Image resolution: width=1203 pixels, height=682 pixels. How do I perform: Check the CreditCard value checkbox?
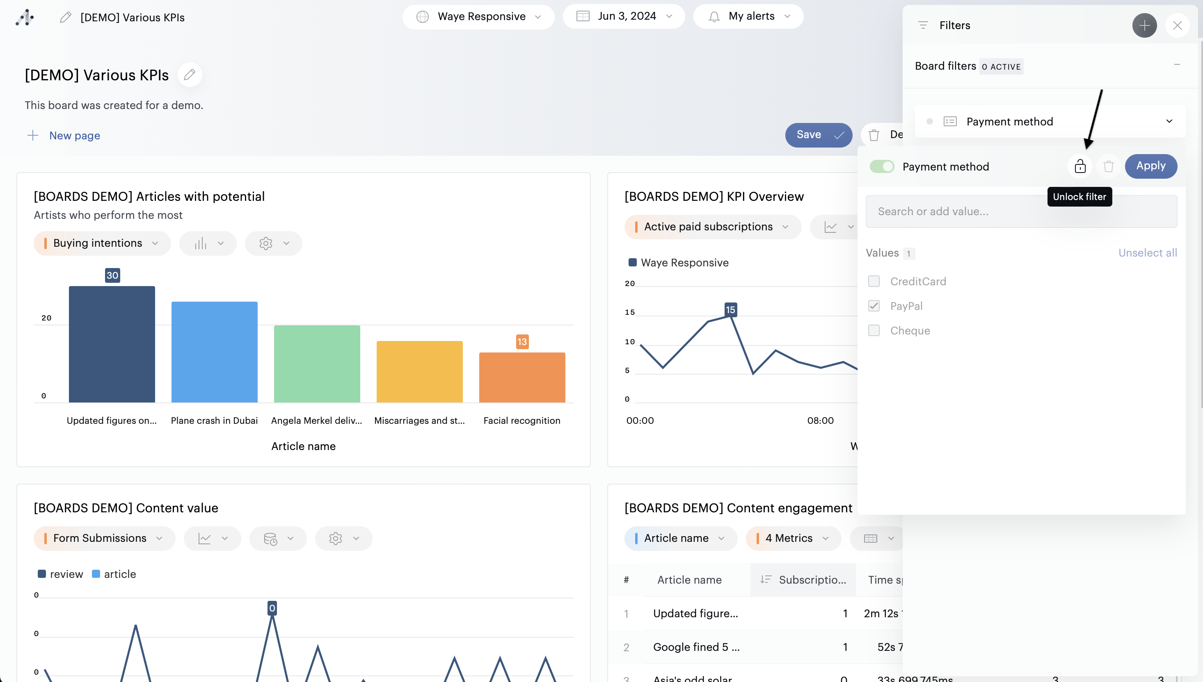click(874, 282)
